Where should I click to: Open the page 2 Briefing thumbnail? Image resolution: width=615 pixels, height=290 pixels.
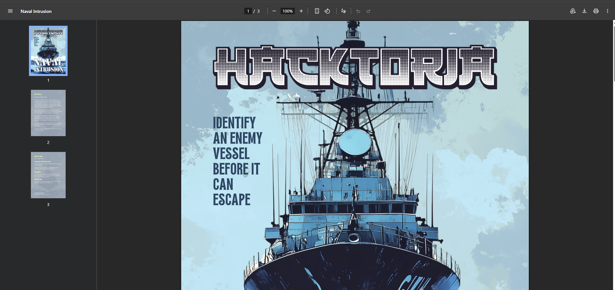pos(48,113)
